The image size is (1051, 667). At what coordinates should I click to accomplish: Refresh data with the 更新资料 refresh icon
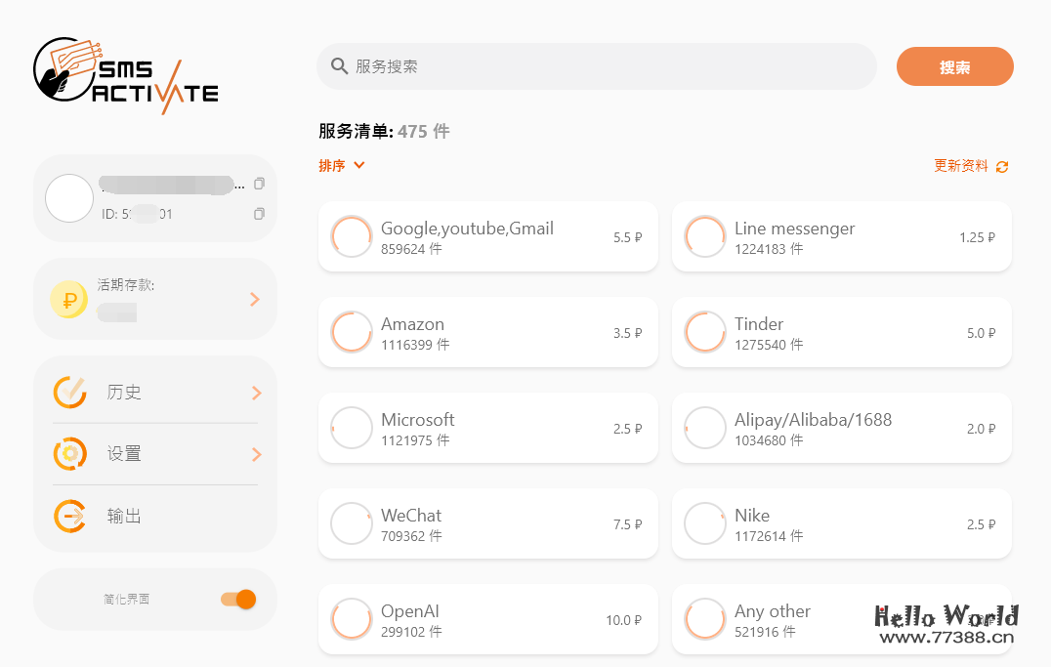pyautogui.click(x=1001, y=166)
